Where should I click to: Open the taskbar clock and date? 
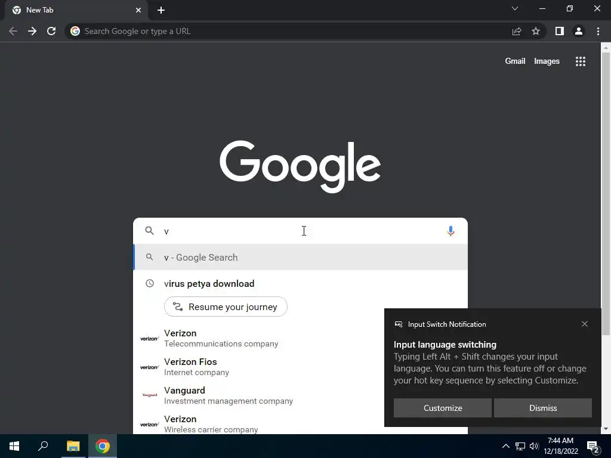[x=561, y=446]
